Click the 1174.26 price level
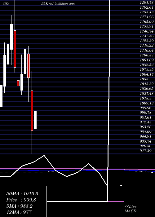155x217 pixels. click(147, 17)
